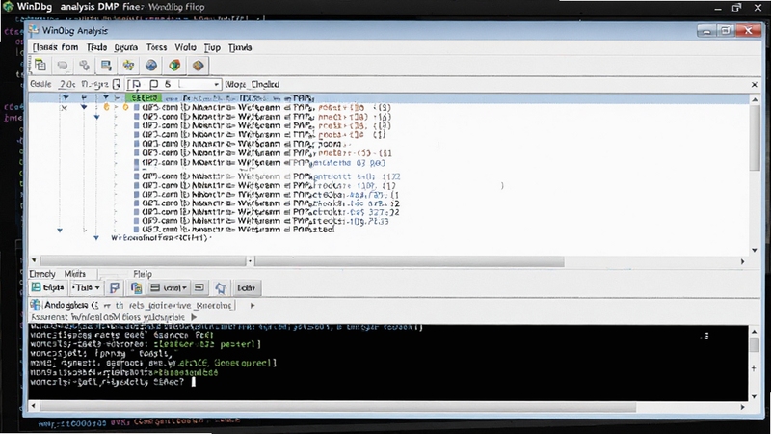Click the "Lolin" button in the lower toolbar
This screenshot has width=771, height=434.
click(x=246, y=287)
